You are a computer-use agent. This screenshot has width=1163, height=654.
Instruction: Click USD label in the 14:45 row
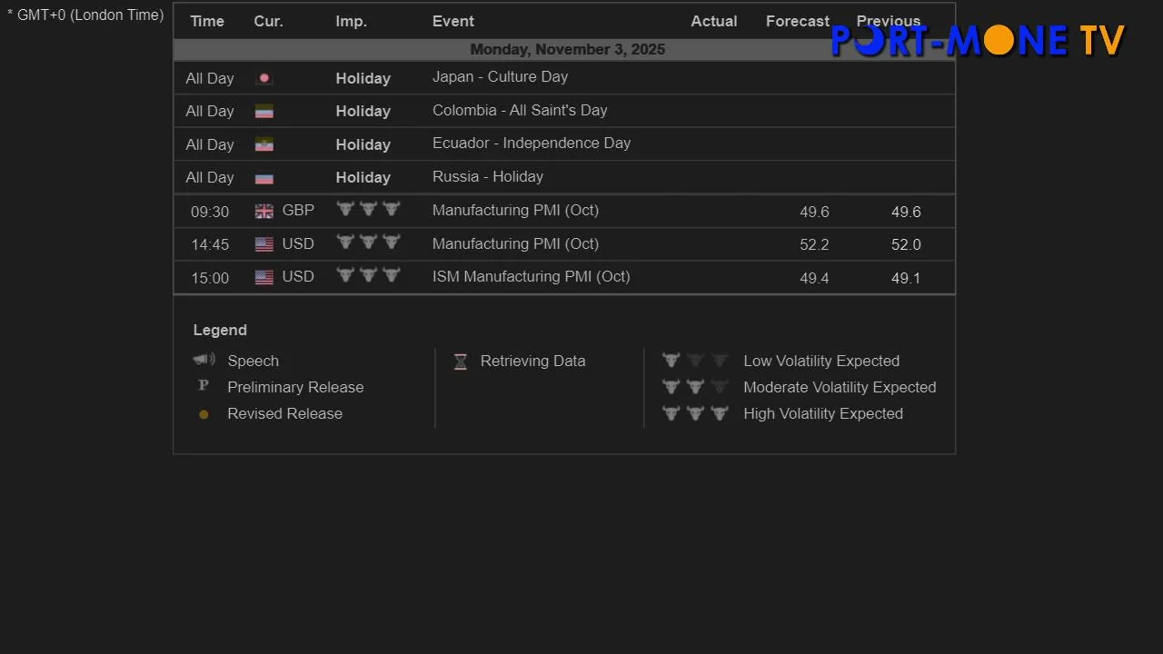pyautogui.click(x=298, y=244)
